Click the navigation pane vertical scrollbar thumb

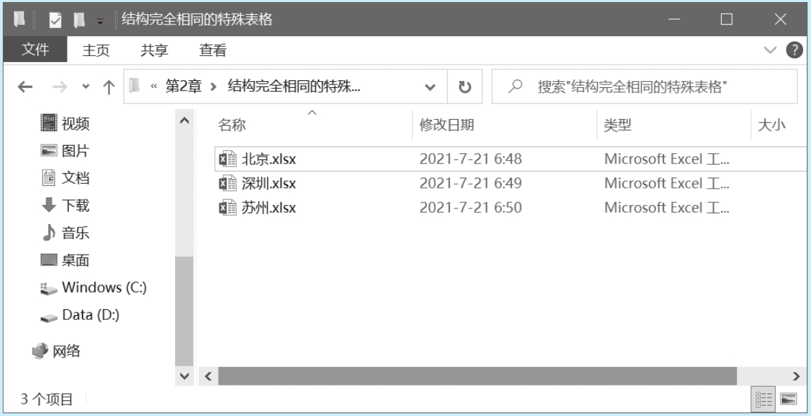184,311
